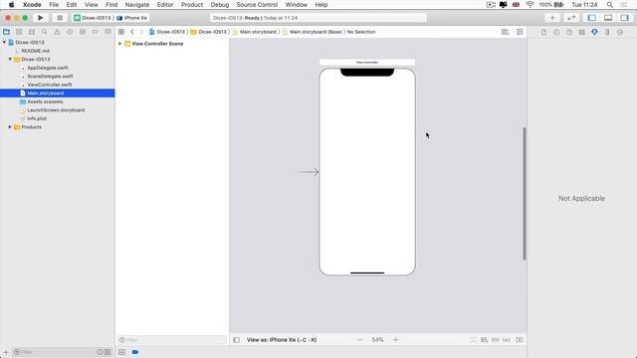This screenshot has width=637, height=358.
Task: Open the Source Control navigator
Action: [19, 32]
